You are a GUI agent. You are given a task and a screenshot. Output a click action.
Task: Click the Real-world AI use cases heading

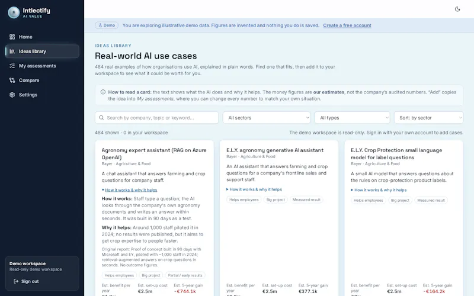146,56
